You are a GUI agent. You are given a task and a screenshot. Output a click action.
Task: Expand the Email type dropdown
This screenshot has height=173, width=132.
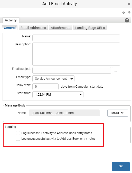click(53, 79)
